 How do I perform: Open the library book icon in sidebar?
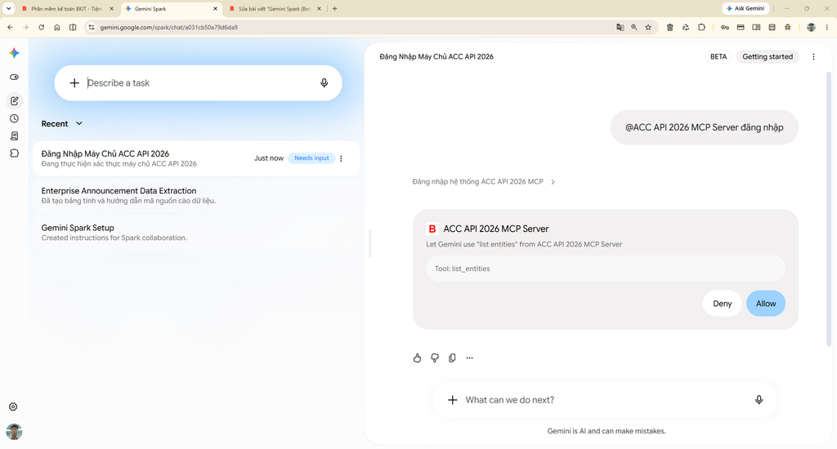(x=15, y=136)
